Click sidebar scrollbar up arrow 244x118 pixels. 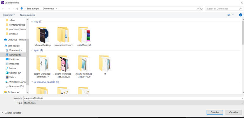point(27,20)
